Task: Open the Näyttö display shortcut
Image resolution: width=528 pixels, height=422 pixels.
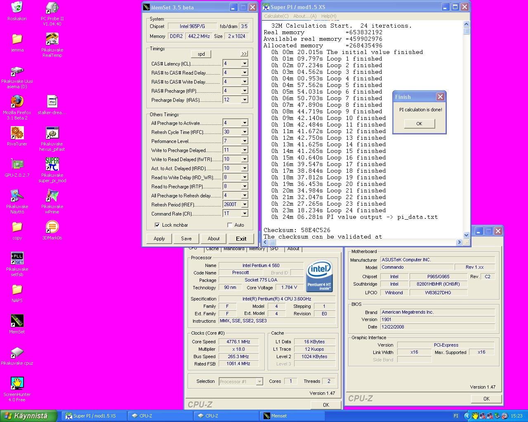Action: click(x=17, y=195)
